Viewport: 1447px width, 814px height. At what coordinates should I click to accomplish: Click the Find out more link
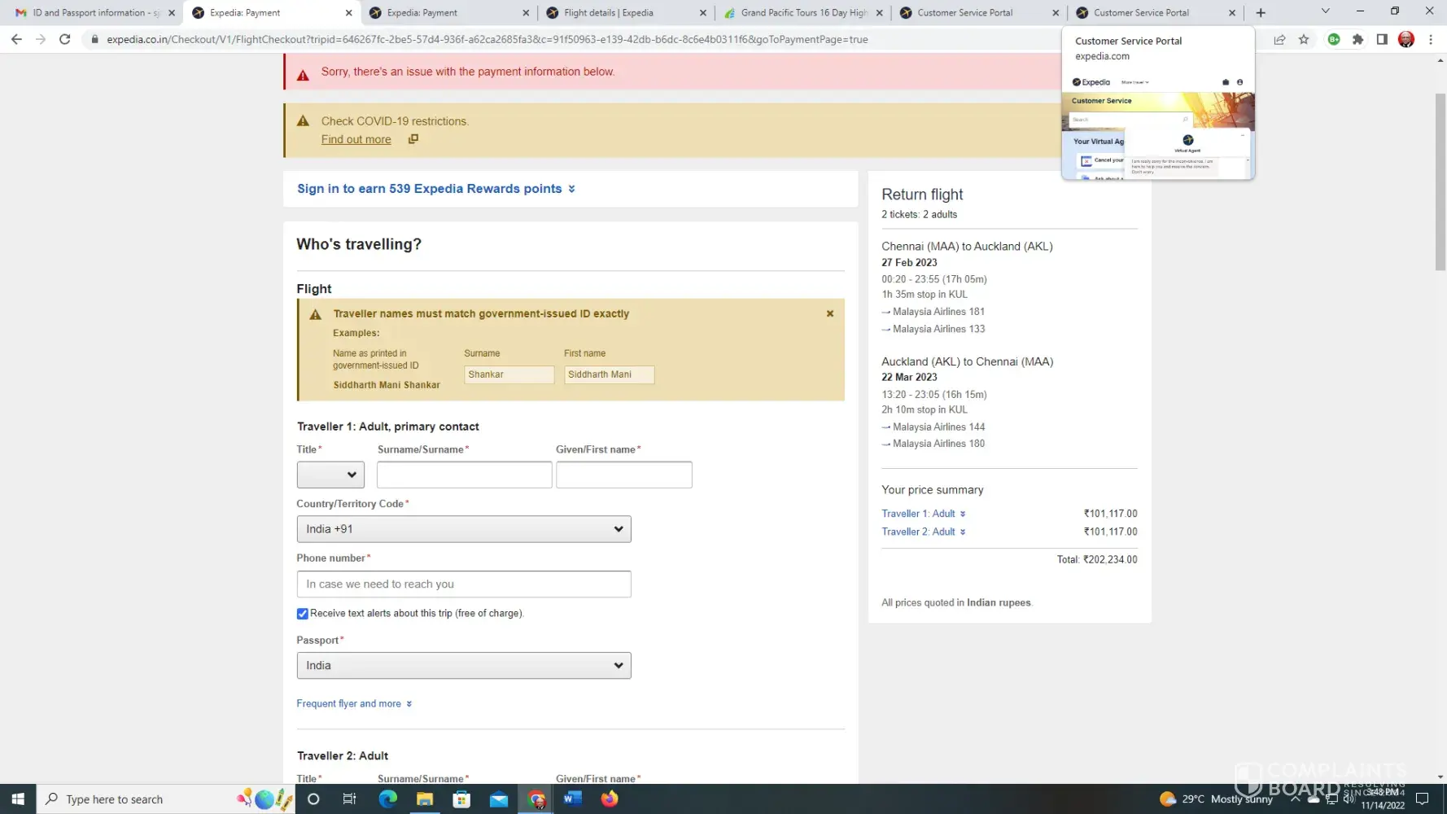356,139
